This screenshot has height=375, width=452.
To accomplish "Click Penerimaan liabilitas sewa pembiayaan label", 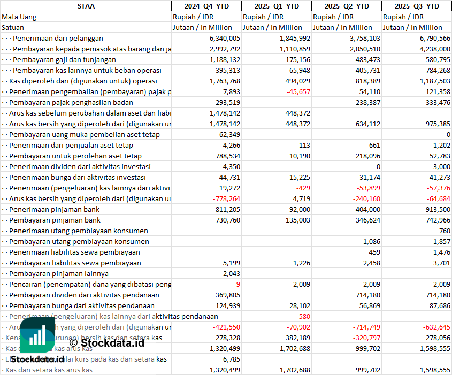I will click(74, 252).
